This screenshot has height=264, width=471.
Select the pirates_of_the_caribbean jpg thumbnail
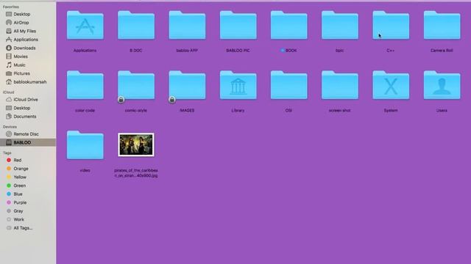136,145
